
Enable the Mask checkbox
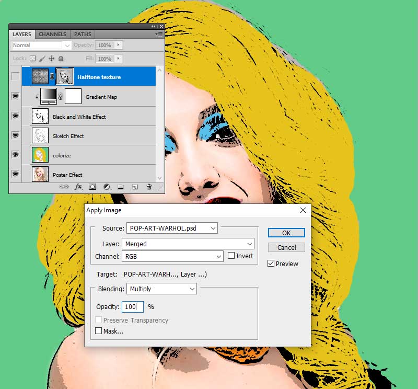pyautogui.click(x=98, y=331)
